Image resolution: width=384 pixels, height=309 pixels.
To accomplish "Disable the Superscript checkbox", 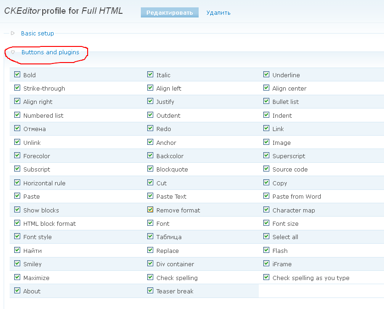I will pos(266,155).
